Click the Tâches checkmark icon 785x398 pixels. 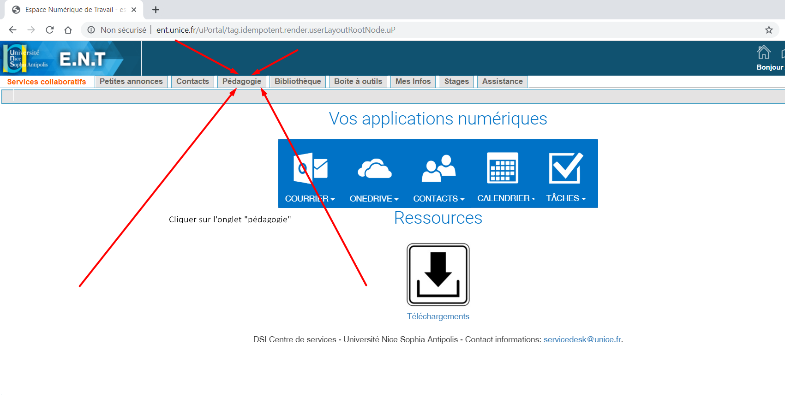pos(566,168)
